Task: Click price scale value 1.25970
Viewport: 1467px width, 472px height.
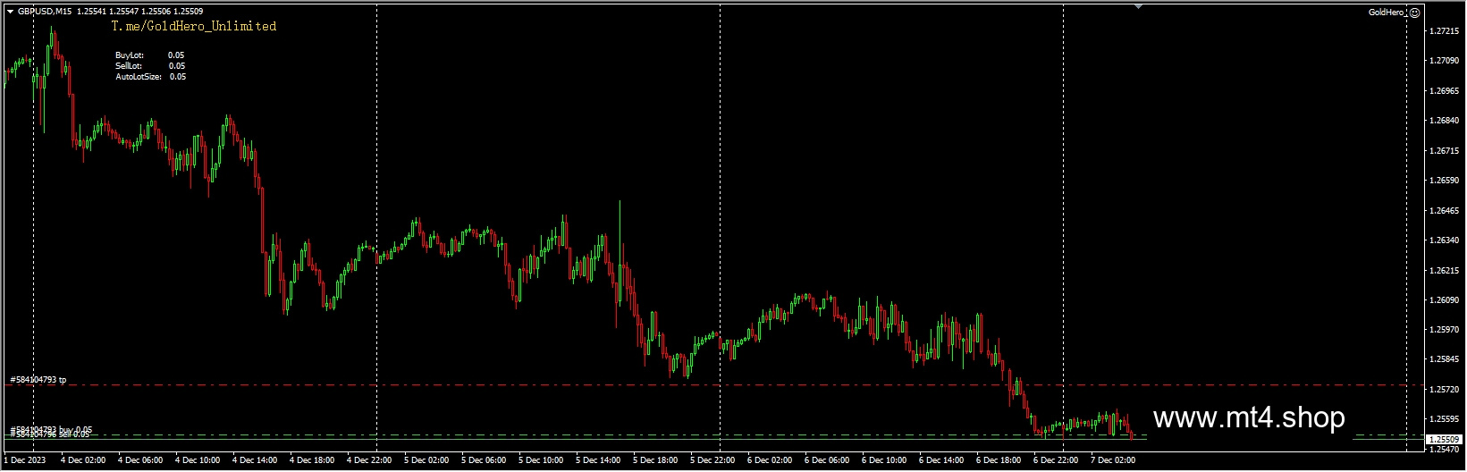Action: tap(1444, 330)
